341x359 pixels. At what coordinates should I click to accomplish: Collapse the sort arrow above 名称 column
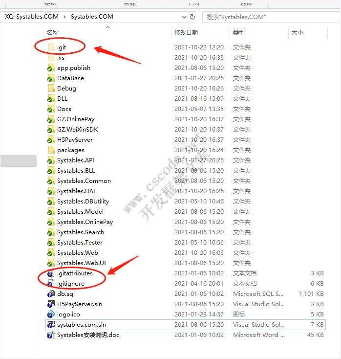[108, 27]
